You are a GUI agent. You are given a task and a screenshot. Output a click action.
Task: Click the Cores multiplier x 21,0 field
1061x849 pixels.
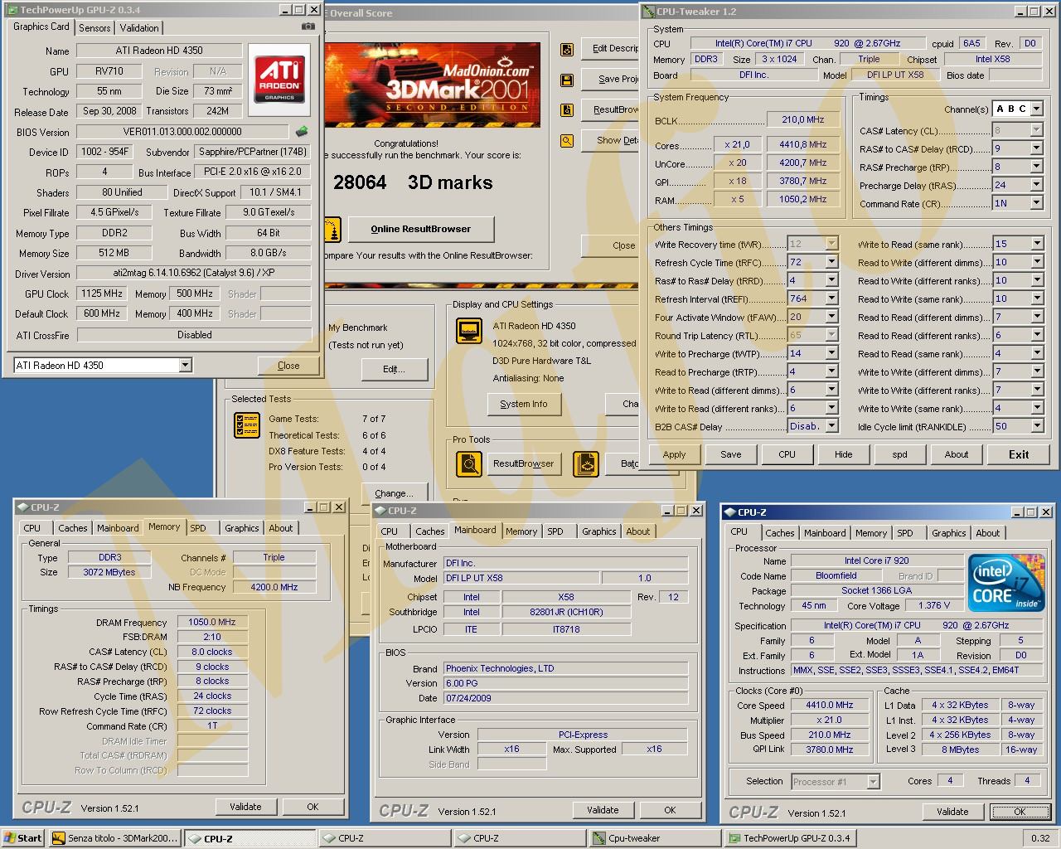737,144
